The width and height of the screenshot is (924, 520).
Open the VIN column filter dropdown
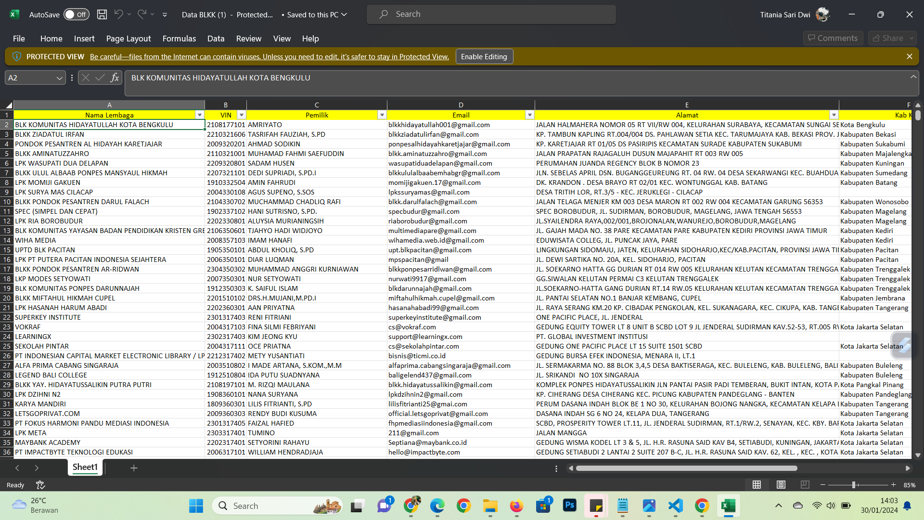(242, 115)
